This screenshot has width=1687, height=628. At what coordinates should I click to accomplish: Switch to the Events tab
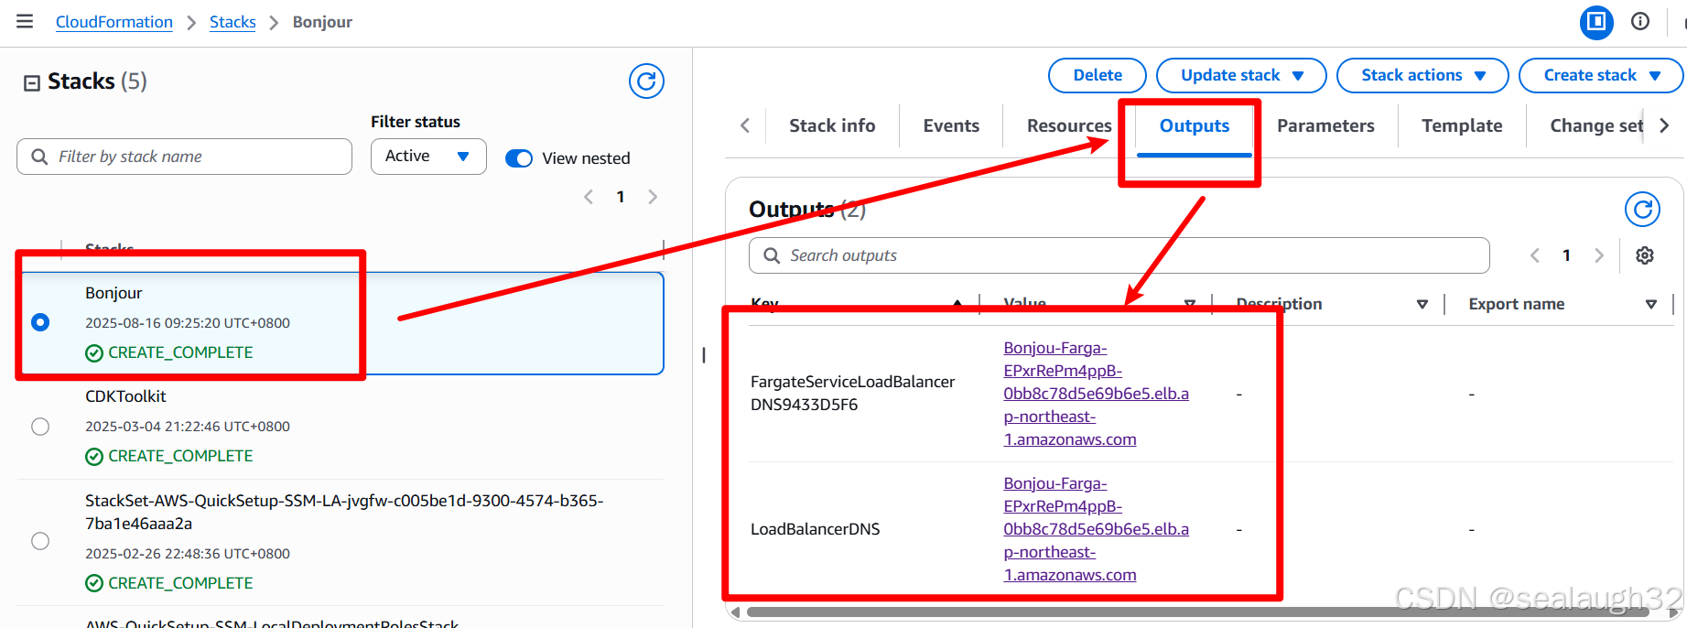click(951, 126)
